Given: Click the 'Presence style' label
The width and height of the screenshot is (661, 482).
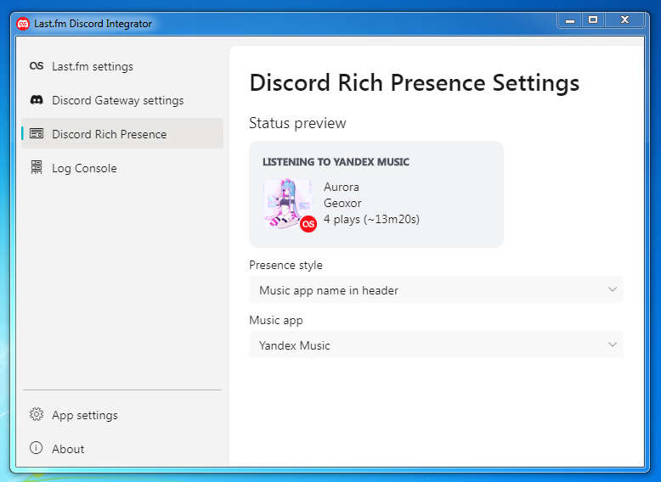Looking at the screenshot, I should (285, 266).
